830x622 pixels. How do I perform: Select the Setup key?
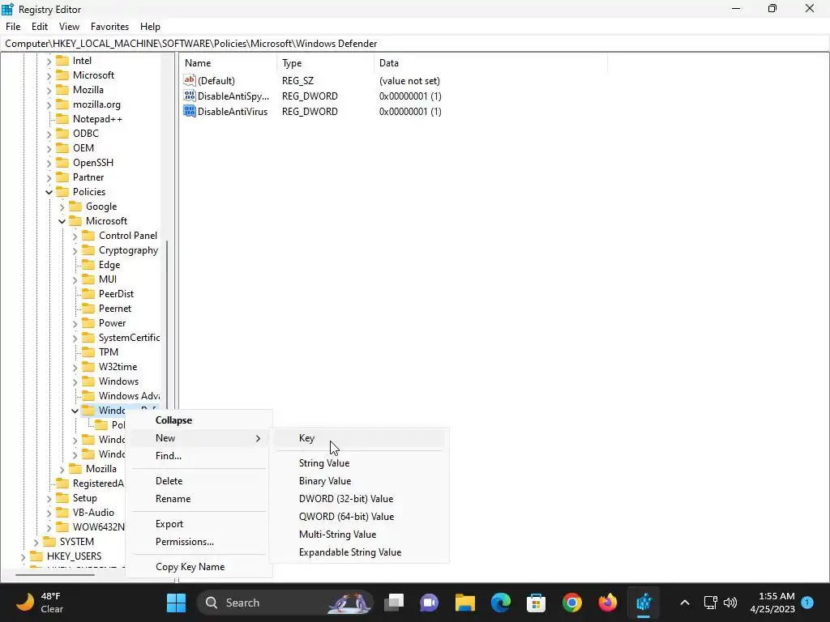point(84,498)
